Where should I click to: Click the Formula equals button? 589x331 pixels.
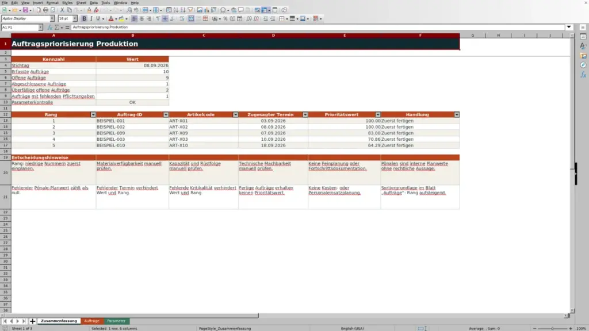click(x=67, y=28)
